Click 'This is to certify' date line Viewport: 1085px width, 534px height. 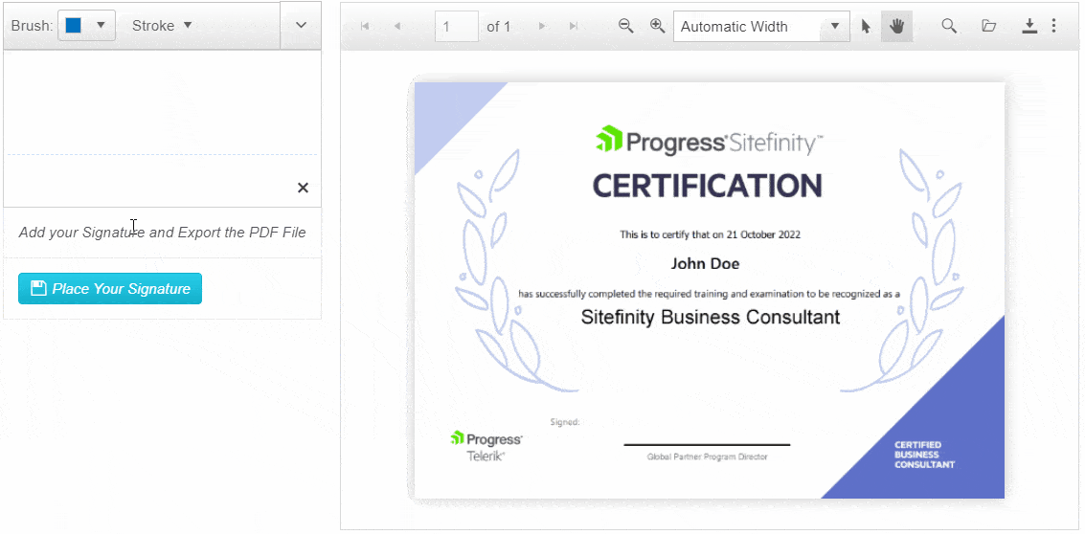click(x=710, y=234)
